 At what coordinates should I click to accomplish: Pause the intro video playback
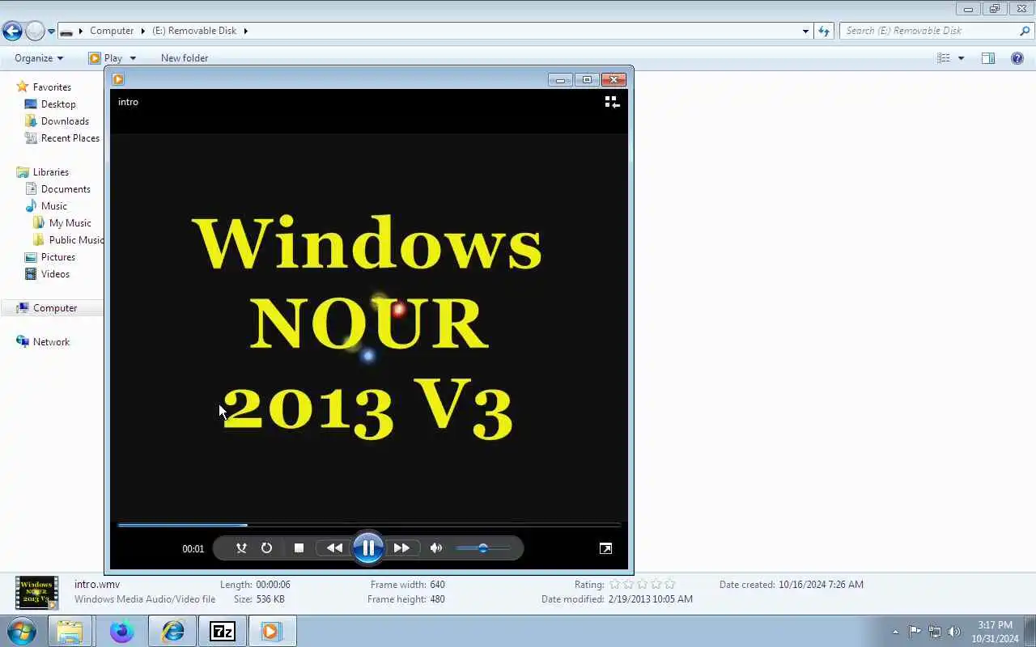click(368, 548)
